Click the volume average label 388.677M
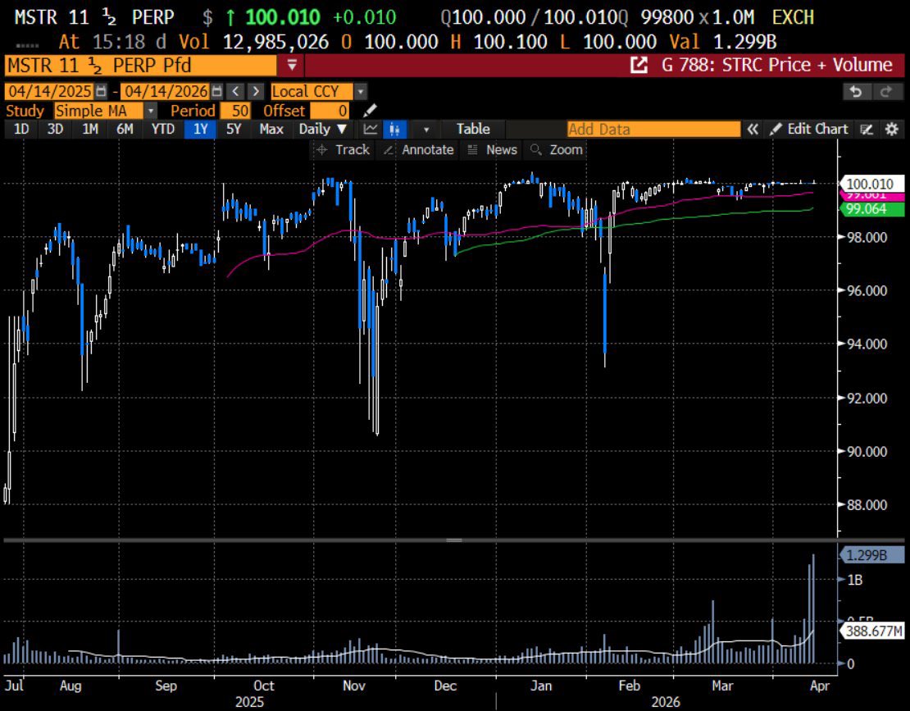The height and width of the screenshot is (711, 910). [871, 631]
